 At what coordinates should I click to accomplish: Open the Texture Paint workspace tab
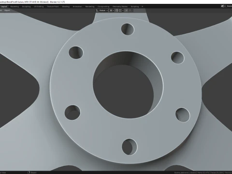tap(53, 7)
